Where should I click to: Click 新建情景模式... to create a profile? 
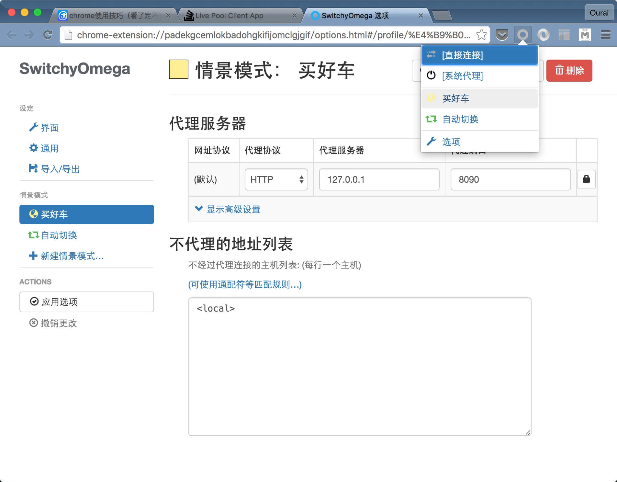coord(66,256)
